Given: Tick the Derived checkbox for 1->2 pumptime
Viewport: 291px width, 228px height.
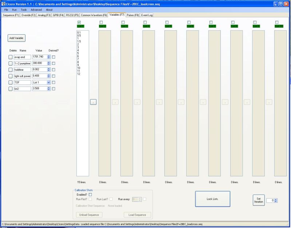Looking at the screenshot, I should click(53, 63).
